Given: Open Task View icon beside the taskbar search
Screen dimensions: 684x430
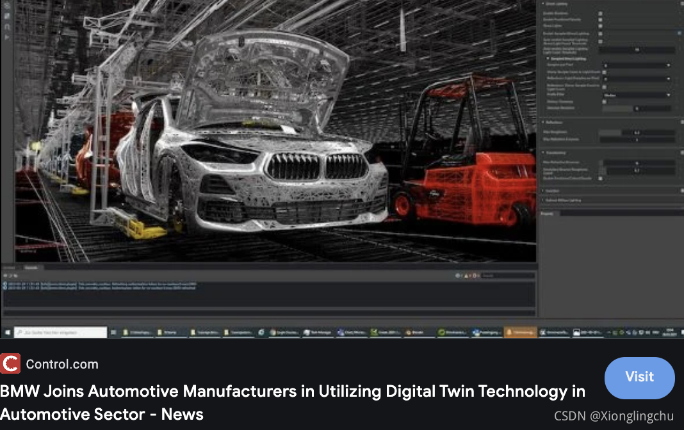Looking at the screenshot, I should tap(113, 332).
